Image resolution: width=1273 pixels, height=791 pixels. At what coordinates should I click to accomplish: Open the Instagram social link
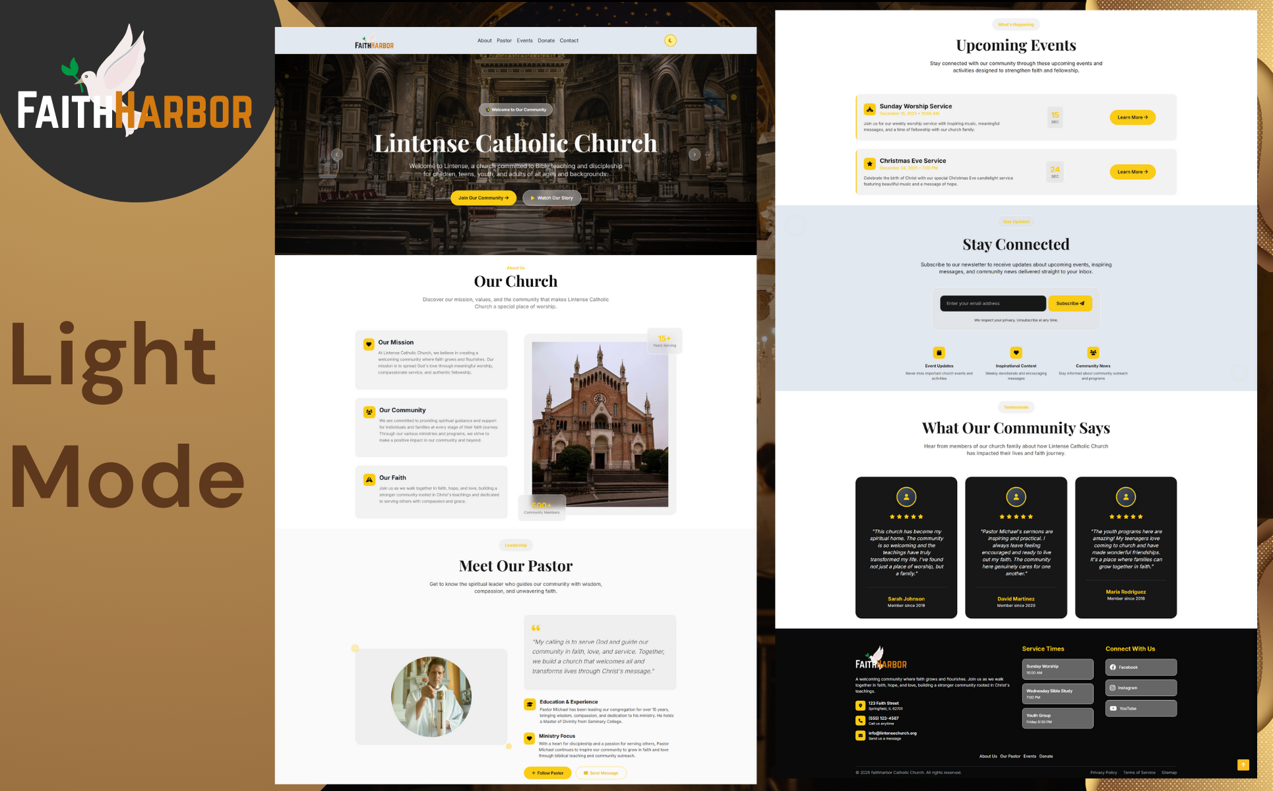tap(1140, 688)
